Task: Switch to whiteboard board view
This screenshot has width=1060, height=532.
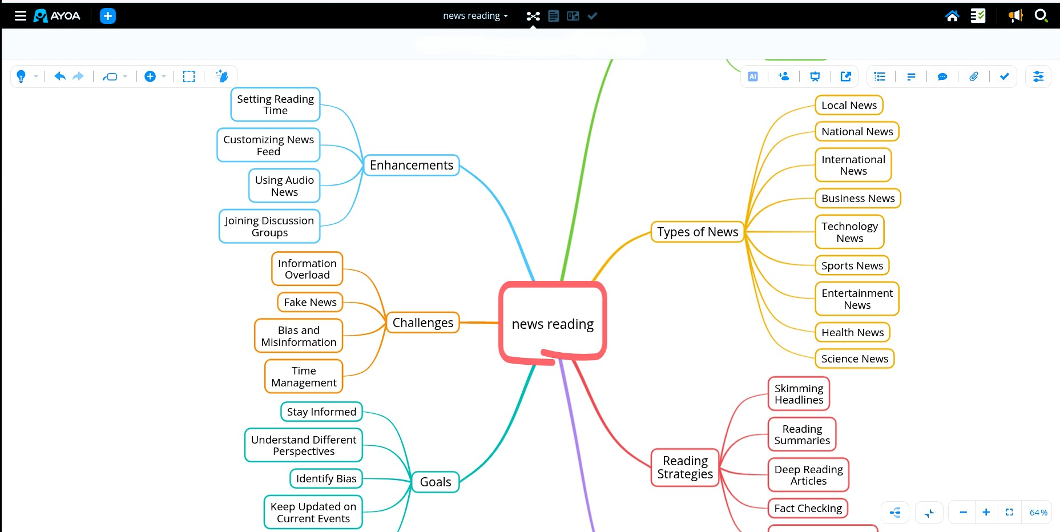Action: pyautogui.click(x=573, y=16)
